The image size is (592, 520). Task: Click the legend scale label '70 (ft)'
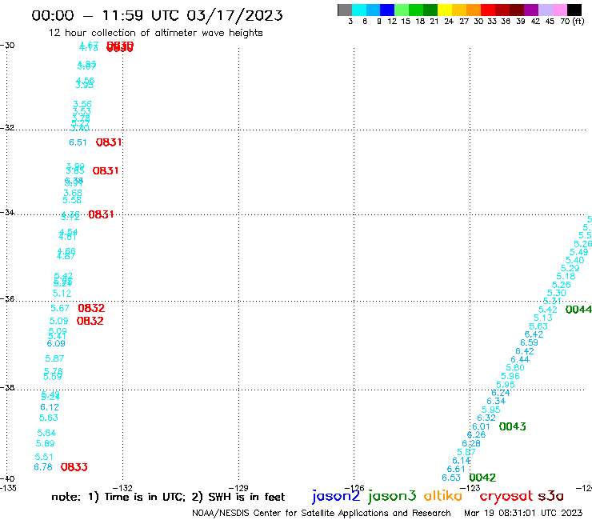[x=572, y=21]
